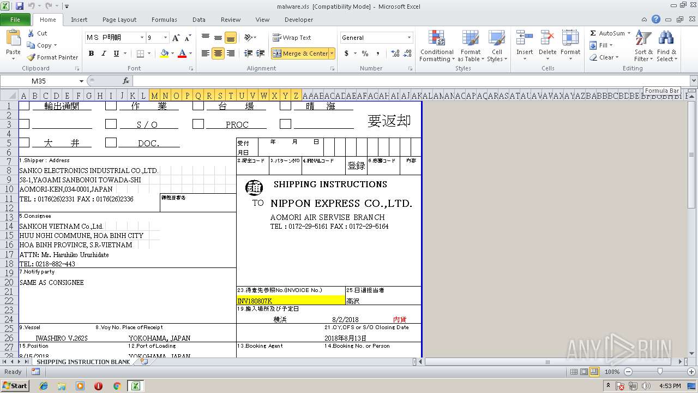Click the Orientation text-angle icon
The width and height of the screenshot is (698, 393).
click(x=248, y=38)
